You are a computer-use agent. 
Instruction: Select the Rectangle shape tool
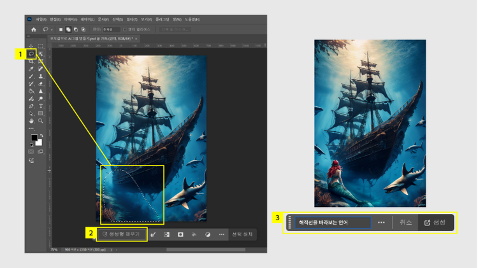tap(41, 113)
